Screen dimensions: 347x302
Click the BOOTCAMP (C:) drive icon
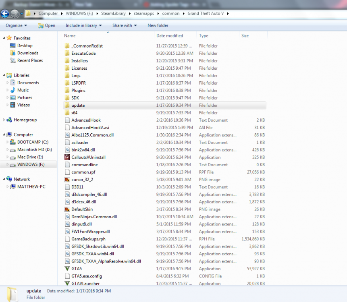pos(13,142)
